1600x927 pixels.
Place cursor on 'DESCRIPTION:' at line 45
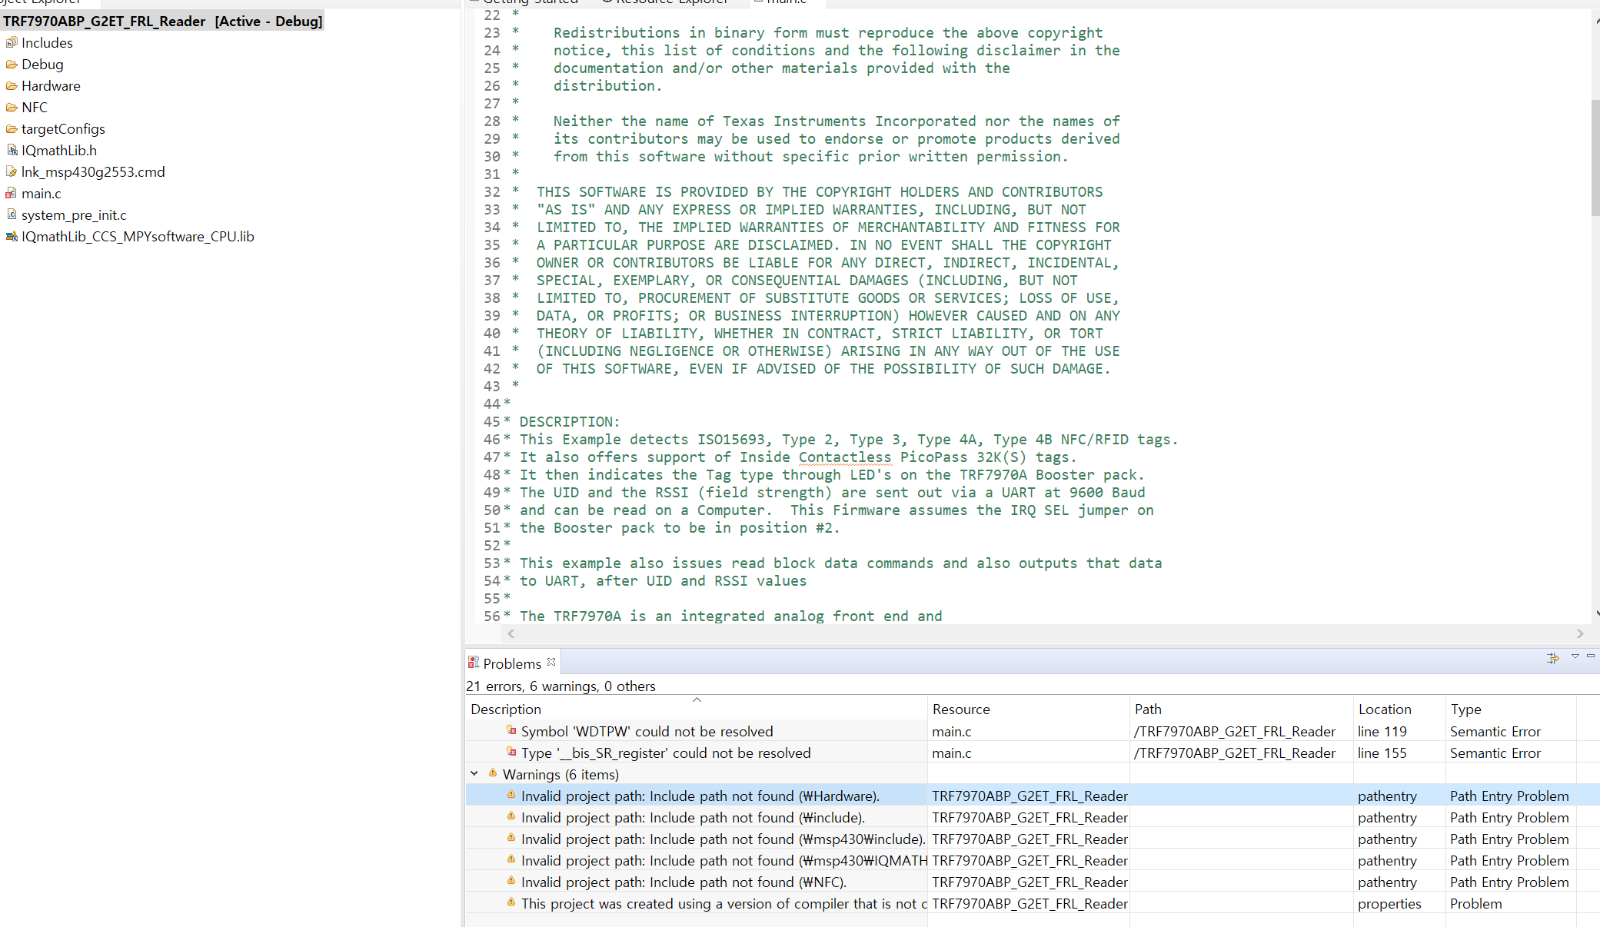pos(569,422)
